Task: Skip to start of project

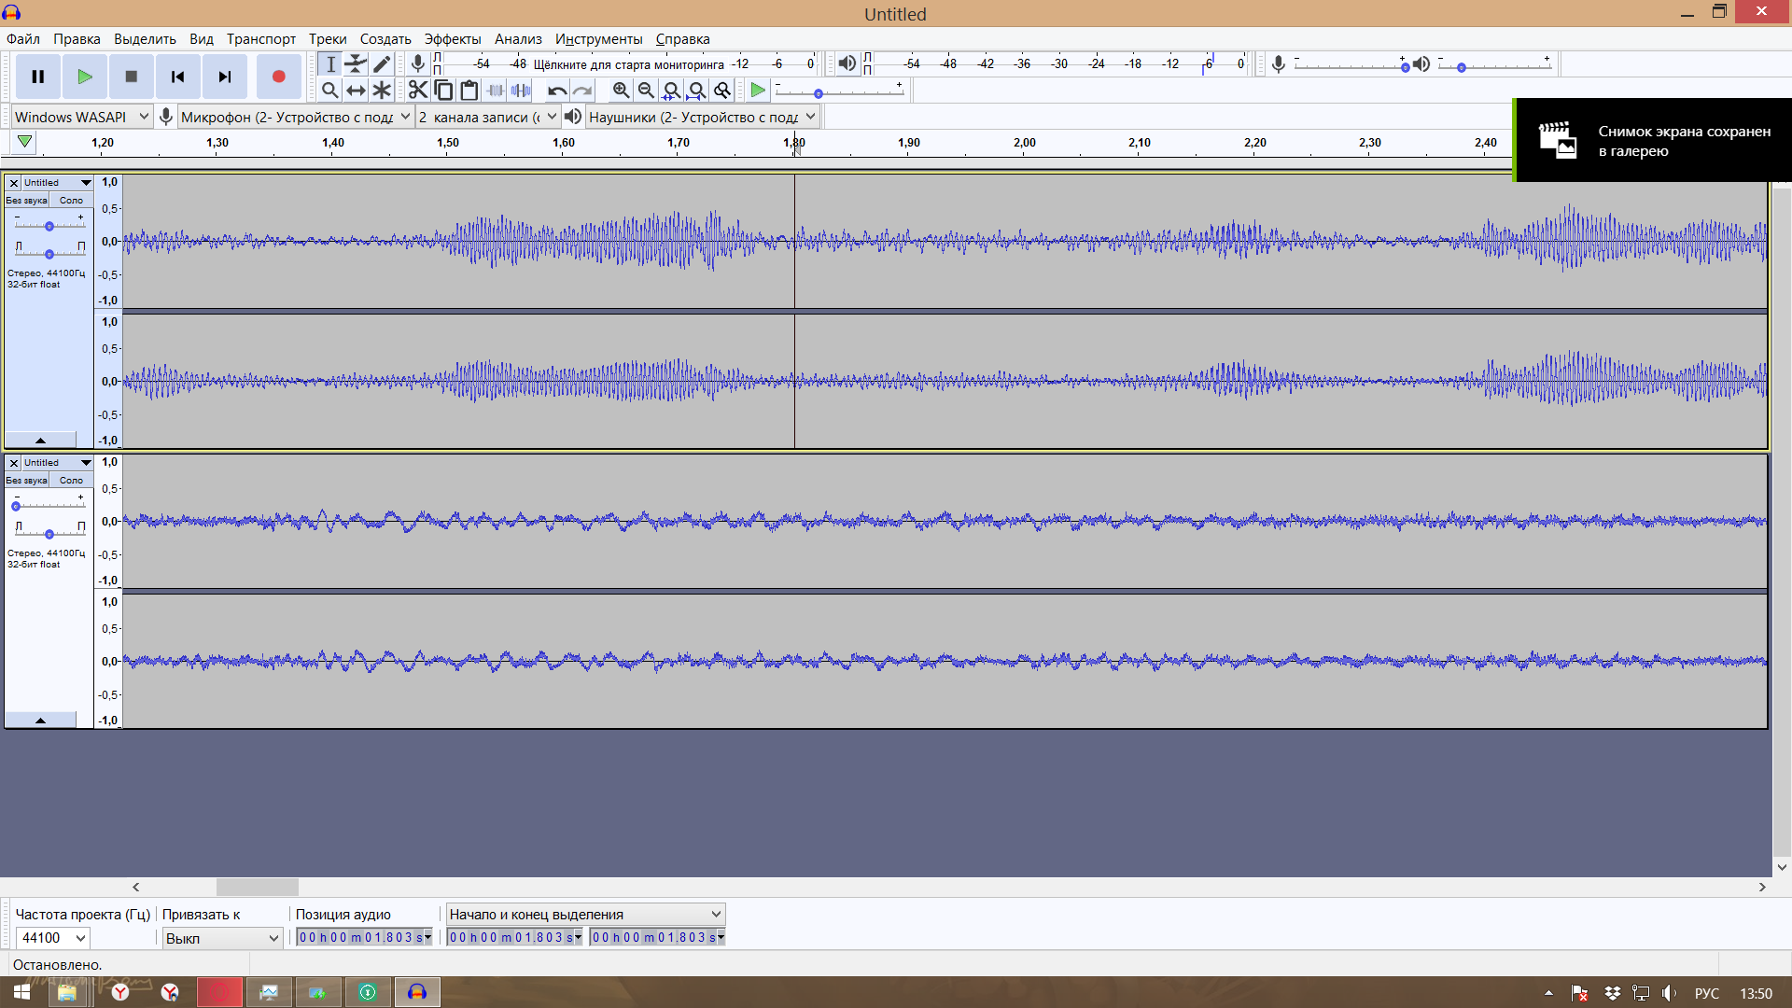Action: click(178, 77)
